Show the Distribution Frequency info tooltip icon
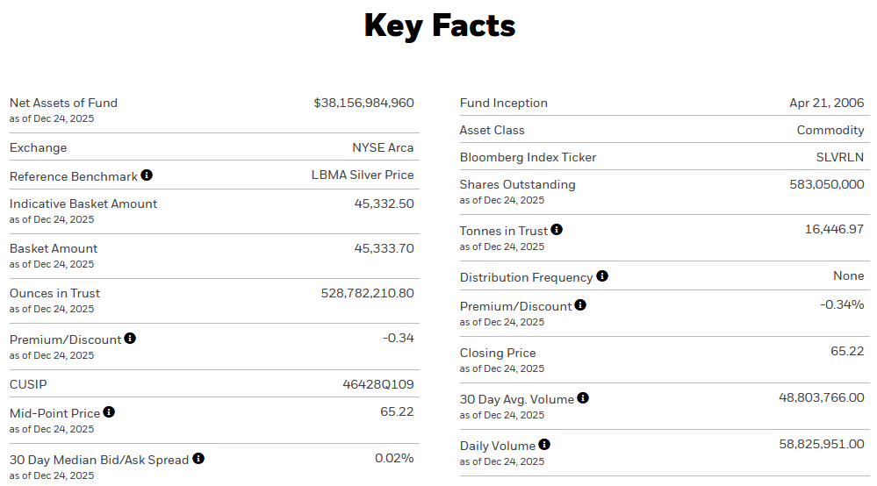This screenshot has width=877, height=486. [602, 276]
